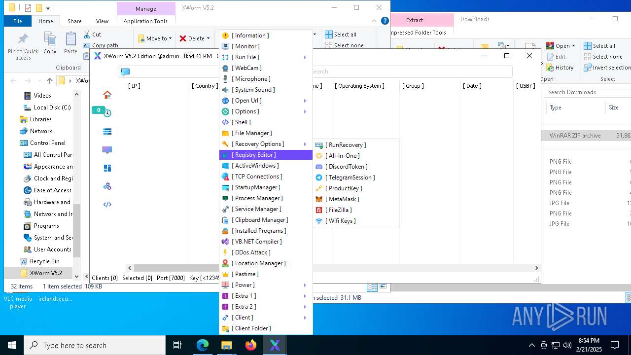Viewport: 631px width, 355px height.
Task: Switch to the Share ribbon tab
Action: coord(74,21)
